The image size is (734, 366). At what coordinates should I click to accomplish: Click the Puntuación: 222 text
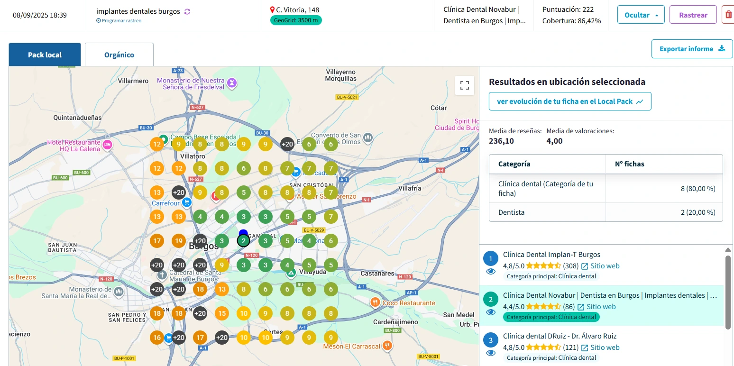click(568, 9)
